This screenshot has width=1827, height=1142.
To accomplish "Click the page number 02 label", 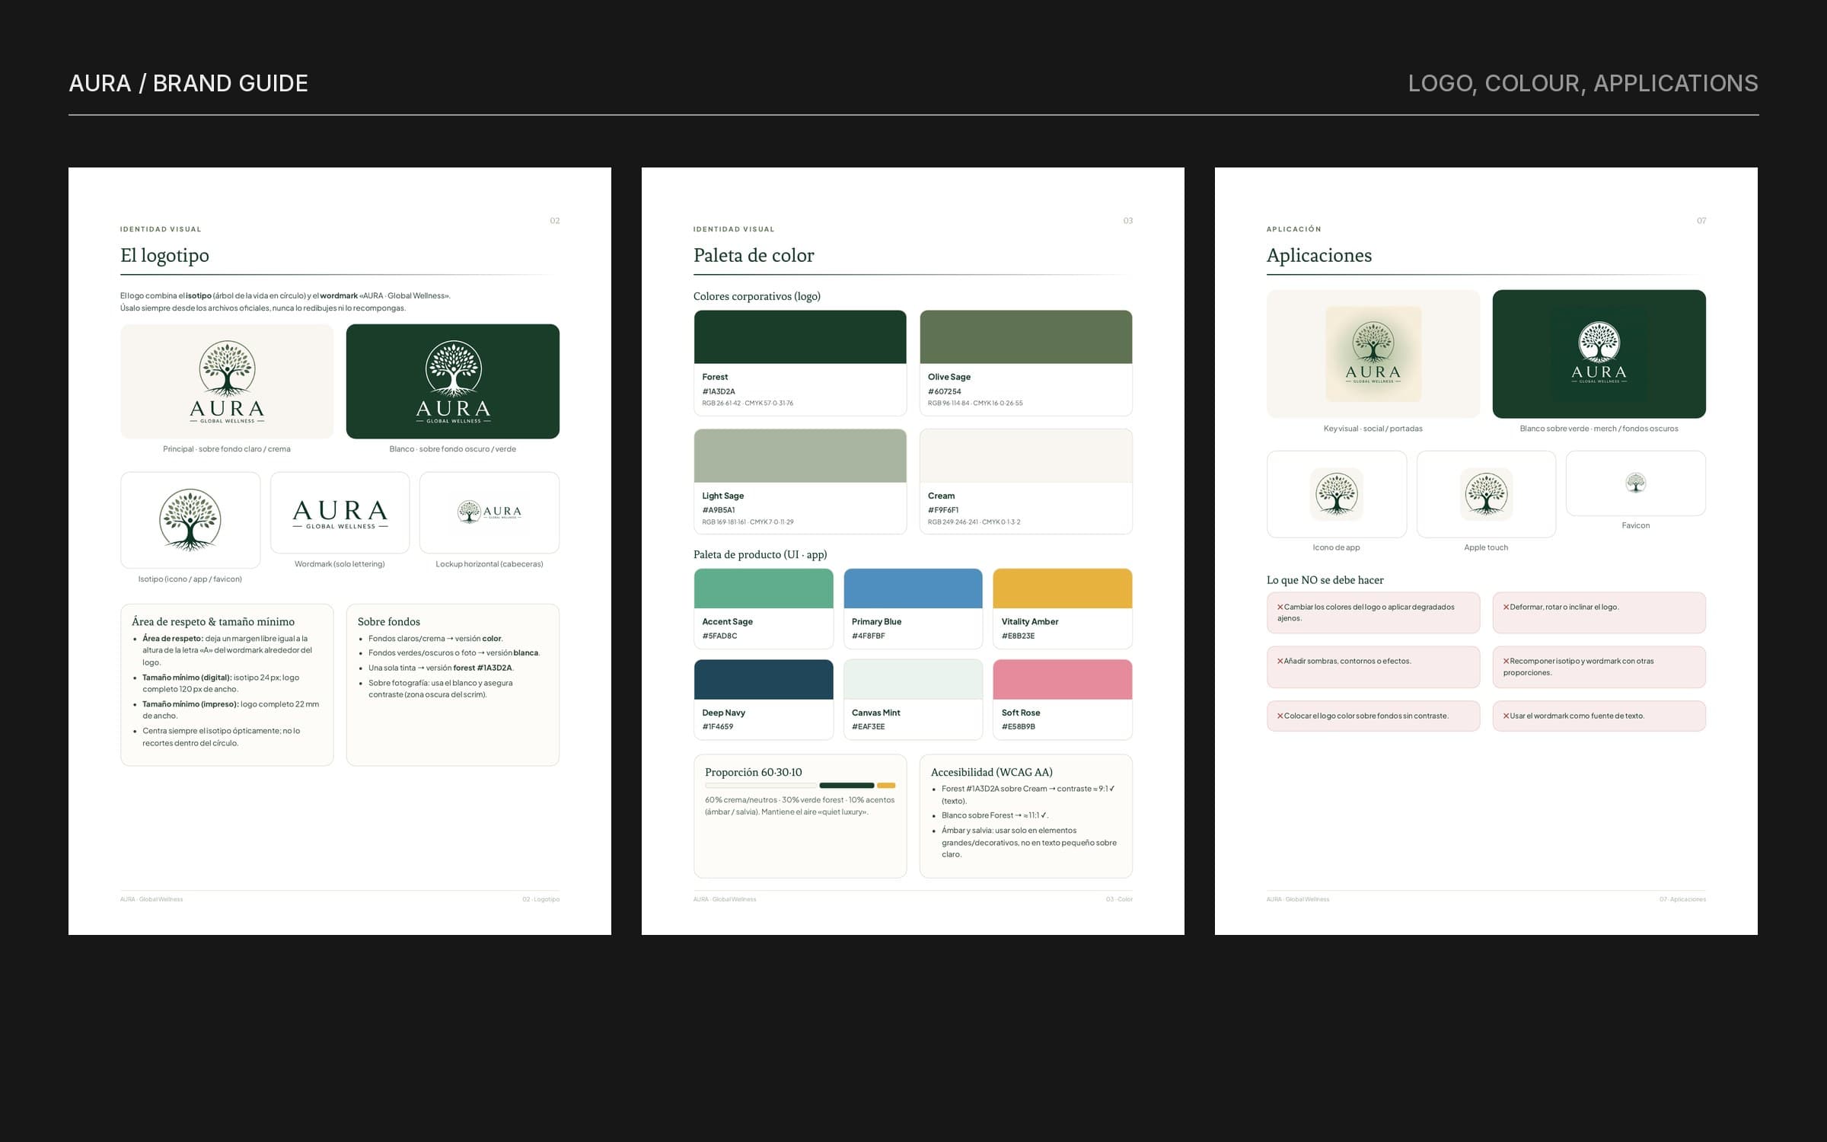I will pyautogui.click(x=555, y=221).
